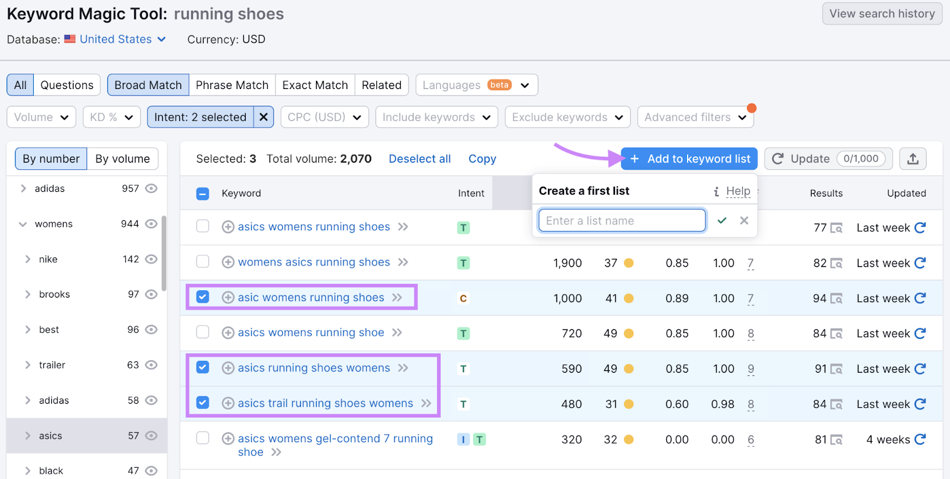This screenshot has height=479, width=950.
Task: Check the 'asics womens running shoes' checkbox
Action: coord(202,226)
